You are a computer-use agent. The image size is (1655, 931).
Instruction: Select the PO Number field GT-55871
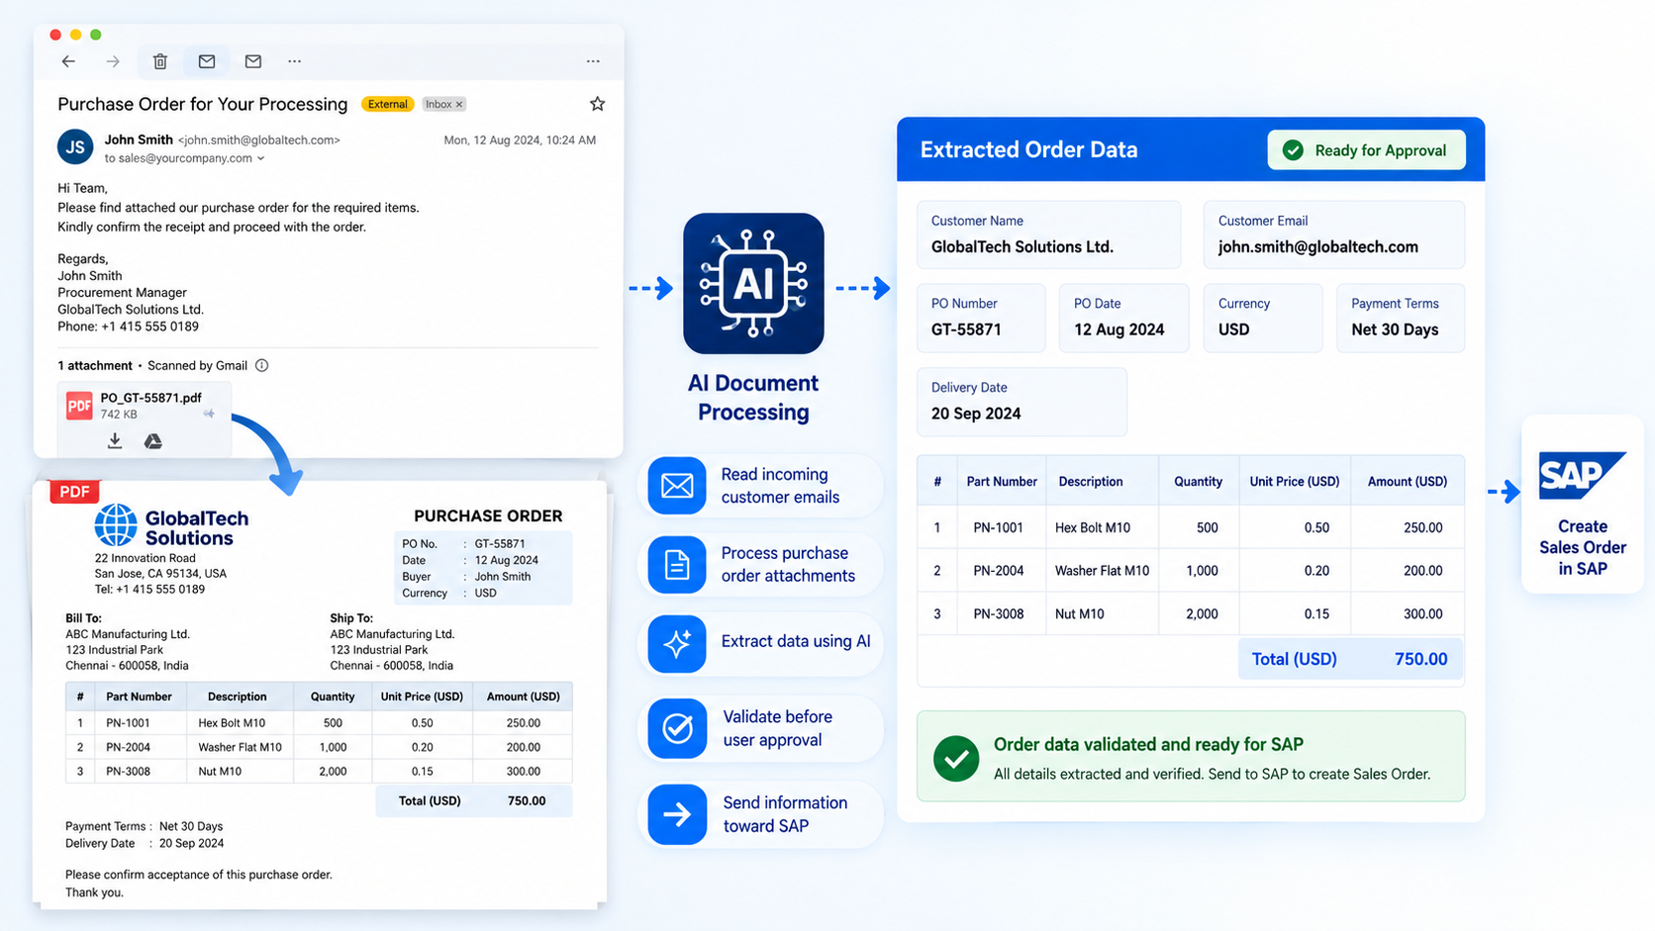[x=981, y=318]
